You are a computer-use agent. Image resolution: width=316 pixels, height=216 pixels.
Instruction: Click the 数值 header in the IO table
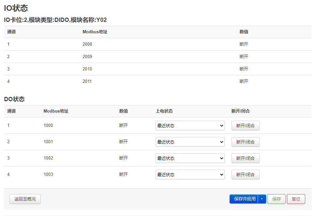click(244, 32)
